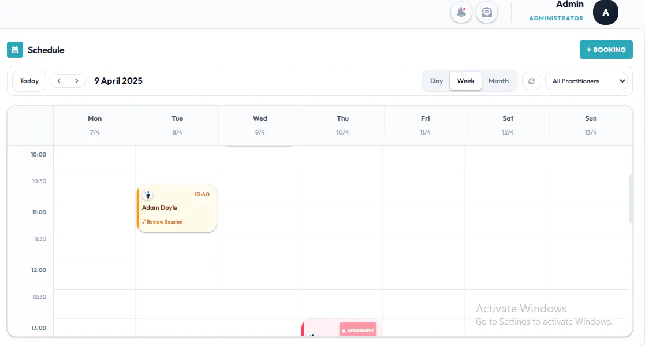The image size is (645, 346).
Task: Click the calendar's vertical scrollbar
Action: (x=631, y=199)
